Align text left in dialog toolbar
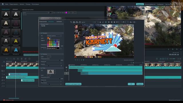Screen dimensions: 183x103 [x=106, y=22]
